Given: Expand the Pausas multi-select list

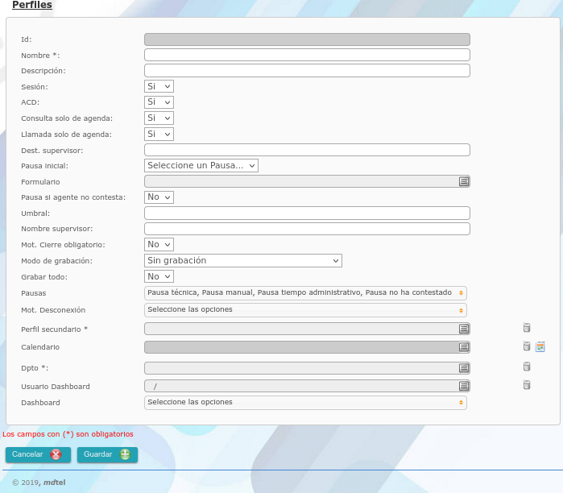Looking at the screenshot, I should (305, 293).
